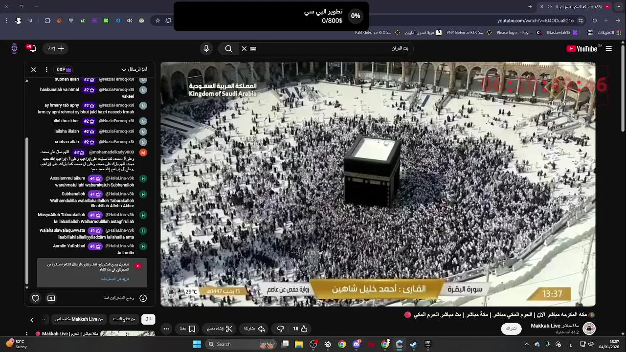The width and height of the screenshot is (626, 352).
Task: Expand the top chat (أهم الرسائل) dropdown
Action: coord(134,69)
